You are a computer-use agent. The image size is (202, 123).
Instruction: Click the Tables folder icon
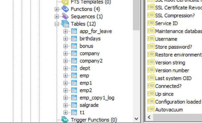pyautogui.click(x=65, y=24)
